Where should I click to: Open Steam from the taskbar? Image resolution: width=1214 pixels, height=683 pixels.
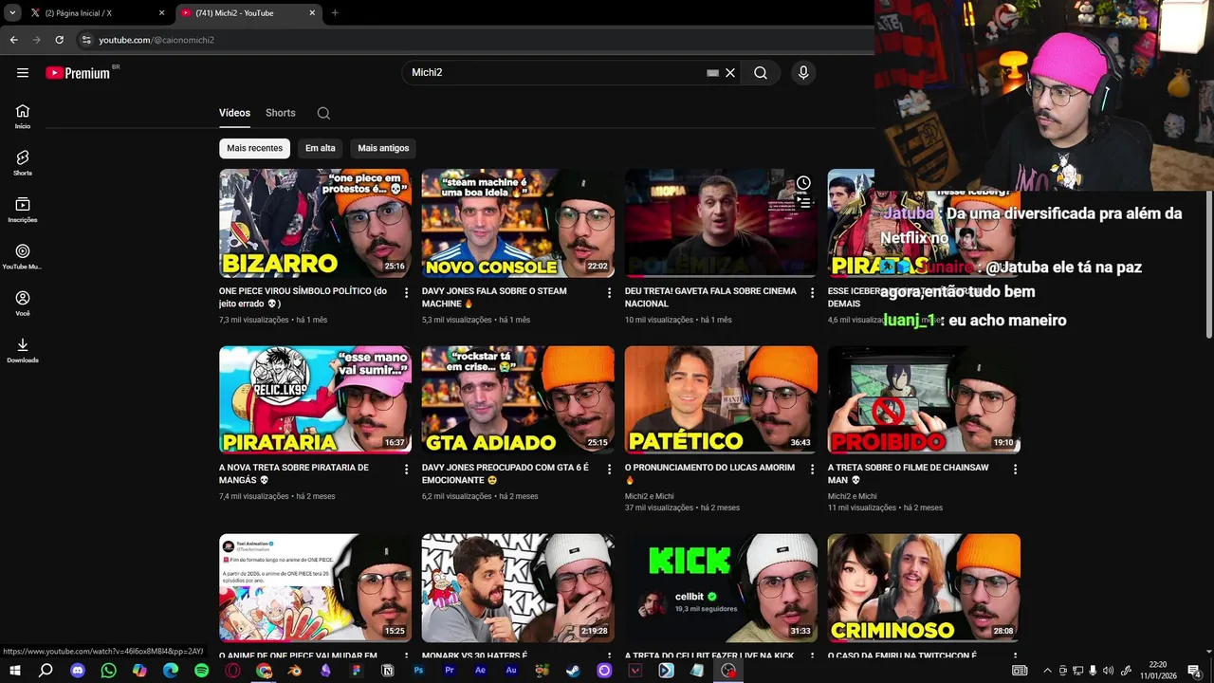(573, 671)
